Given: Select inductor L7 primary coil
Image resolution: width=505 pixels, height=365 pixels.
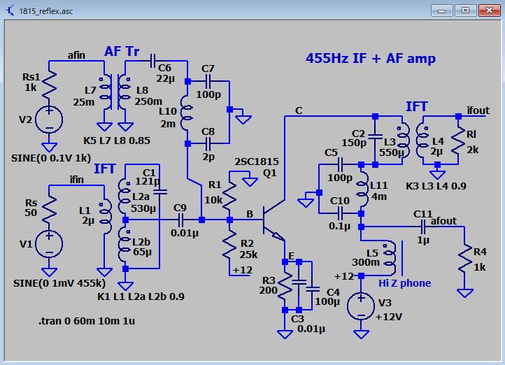Looking at the screenshot, I should pyautogui.click(x=106, y=92).
